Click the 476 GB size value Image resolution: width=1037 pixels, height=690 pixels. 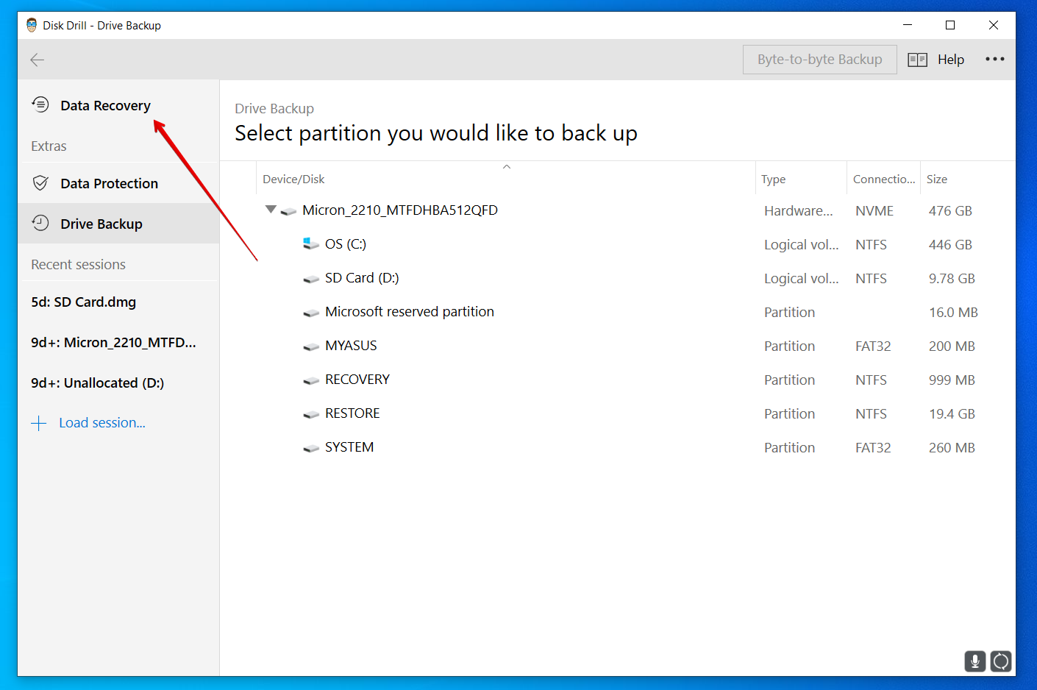950,211
